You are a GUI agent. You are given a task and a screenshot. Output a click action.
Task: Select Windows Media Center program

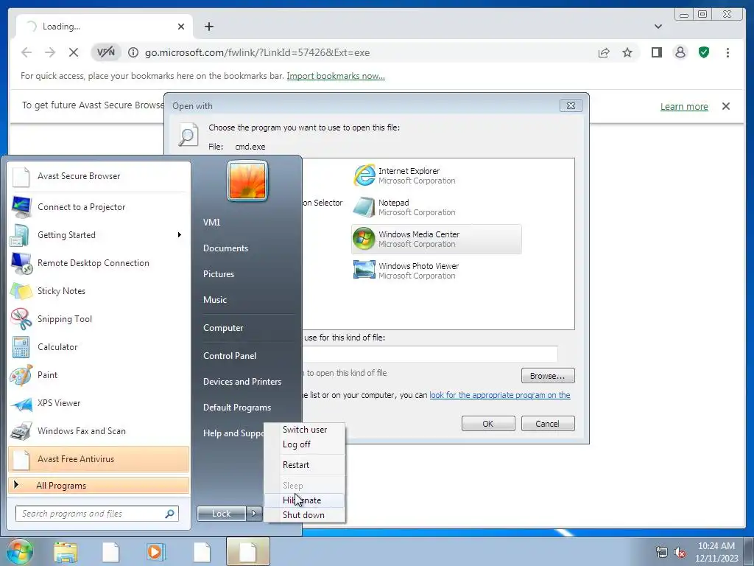pyautogui.click(x=436, y=240)
